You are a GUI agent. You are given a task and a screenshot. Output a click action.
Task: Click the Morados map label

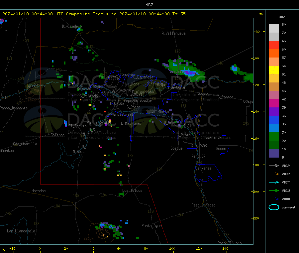[39, 191]
